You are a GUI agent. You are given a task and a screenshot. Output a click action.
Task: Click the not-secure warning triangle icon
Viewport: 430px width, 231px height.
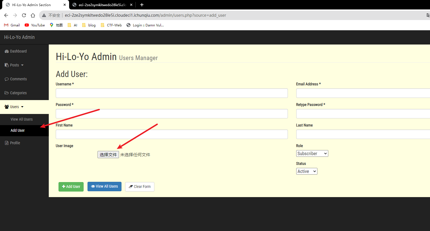[44, 15]
